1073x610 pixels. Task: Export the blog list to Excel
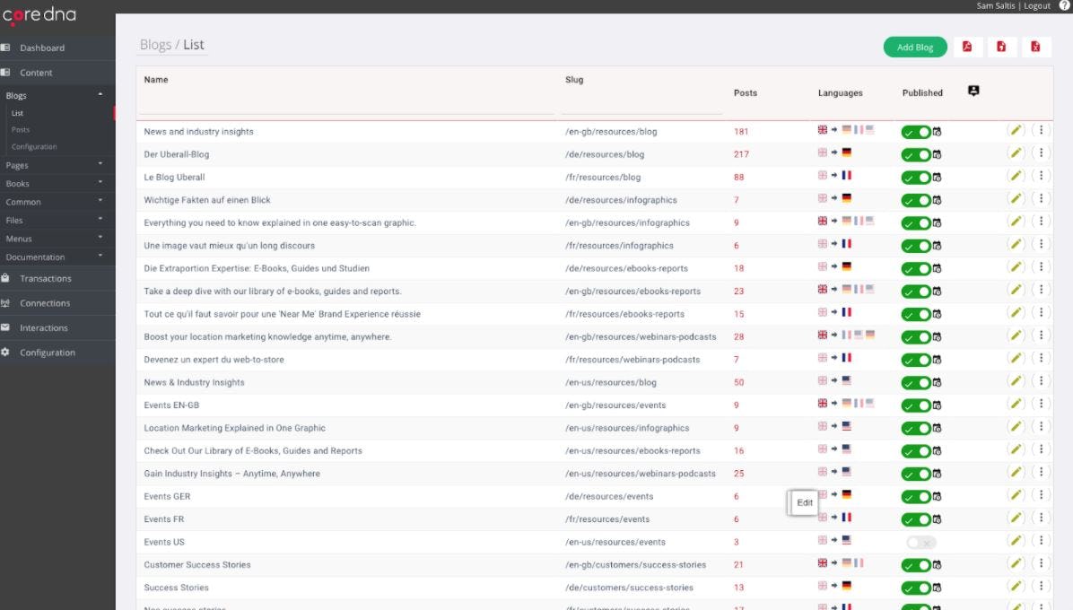[1037, 47]
